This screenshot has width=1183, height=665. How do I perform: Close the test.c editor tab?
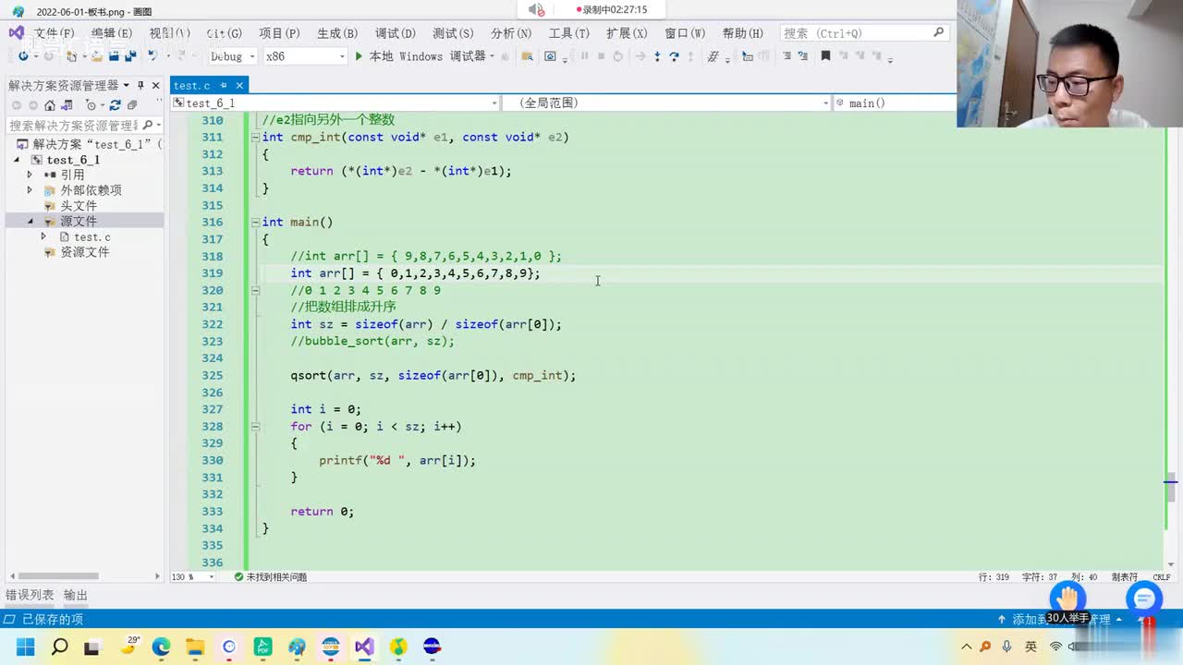[x=238, y=86]
